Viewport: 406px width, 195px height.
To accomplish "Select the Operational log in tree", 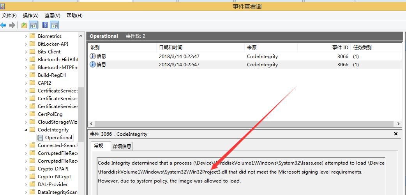I will [x=58, y=138].
